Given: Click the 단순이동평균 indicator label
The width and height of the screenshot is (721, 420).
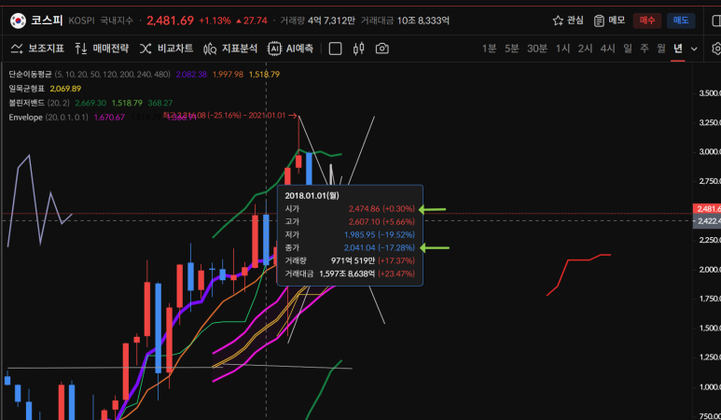Looking at the screenshot, I should coord(31,74).
